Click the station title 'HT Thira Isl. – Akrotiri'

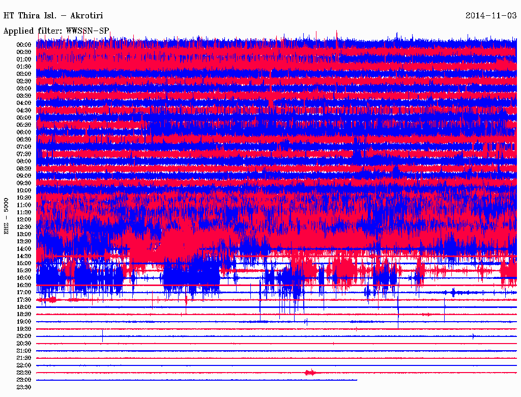[53, 16]
